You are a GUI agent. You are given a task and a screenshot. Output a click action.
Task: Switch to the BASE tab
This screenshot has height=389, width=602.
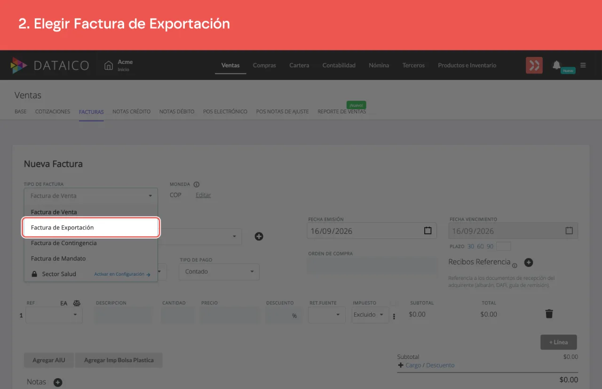21,111
